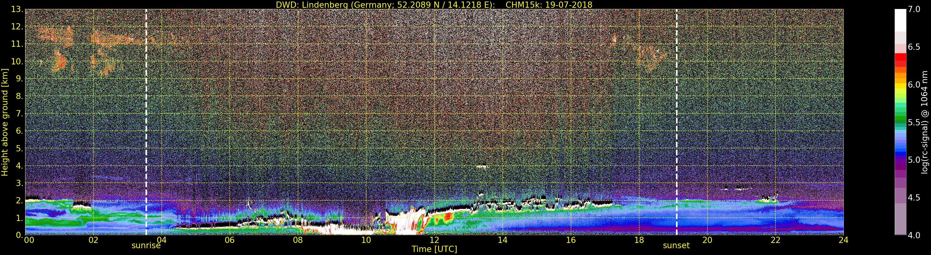Select the white dashed sunrise marker line
Screen dimensions: 931x255
[146, 122]
